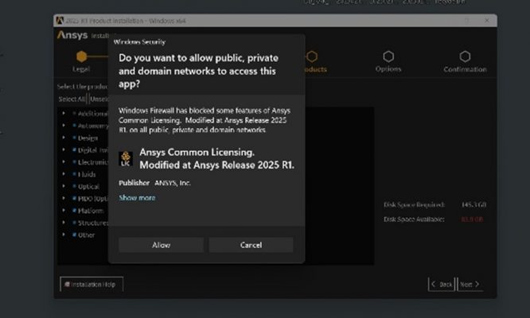Expand the Design tree node
Image resolution: width=530 pixels, height=318 pixels.
(x=64, y=138)
